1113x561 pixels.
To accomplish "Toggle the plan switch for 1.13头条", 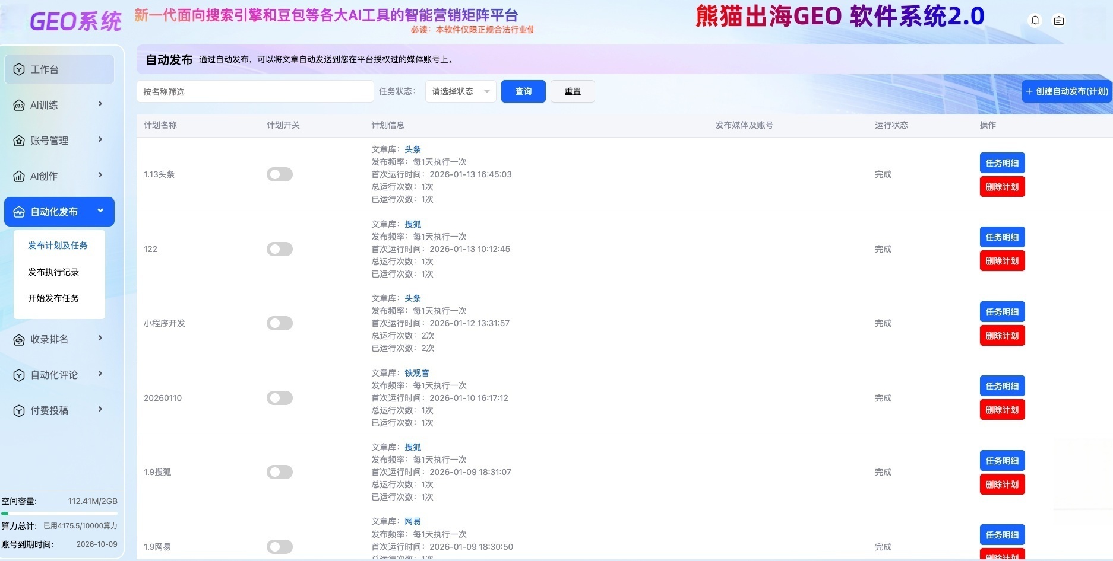I will click(280, 174).
